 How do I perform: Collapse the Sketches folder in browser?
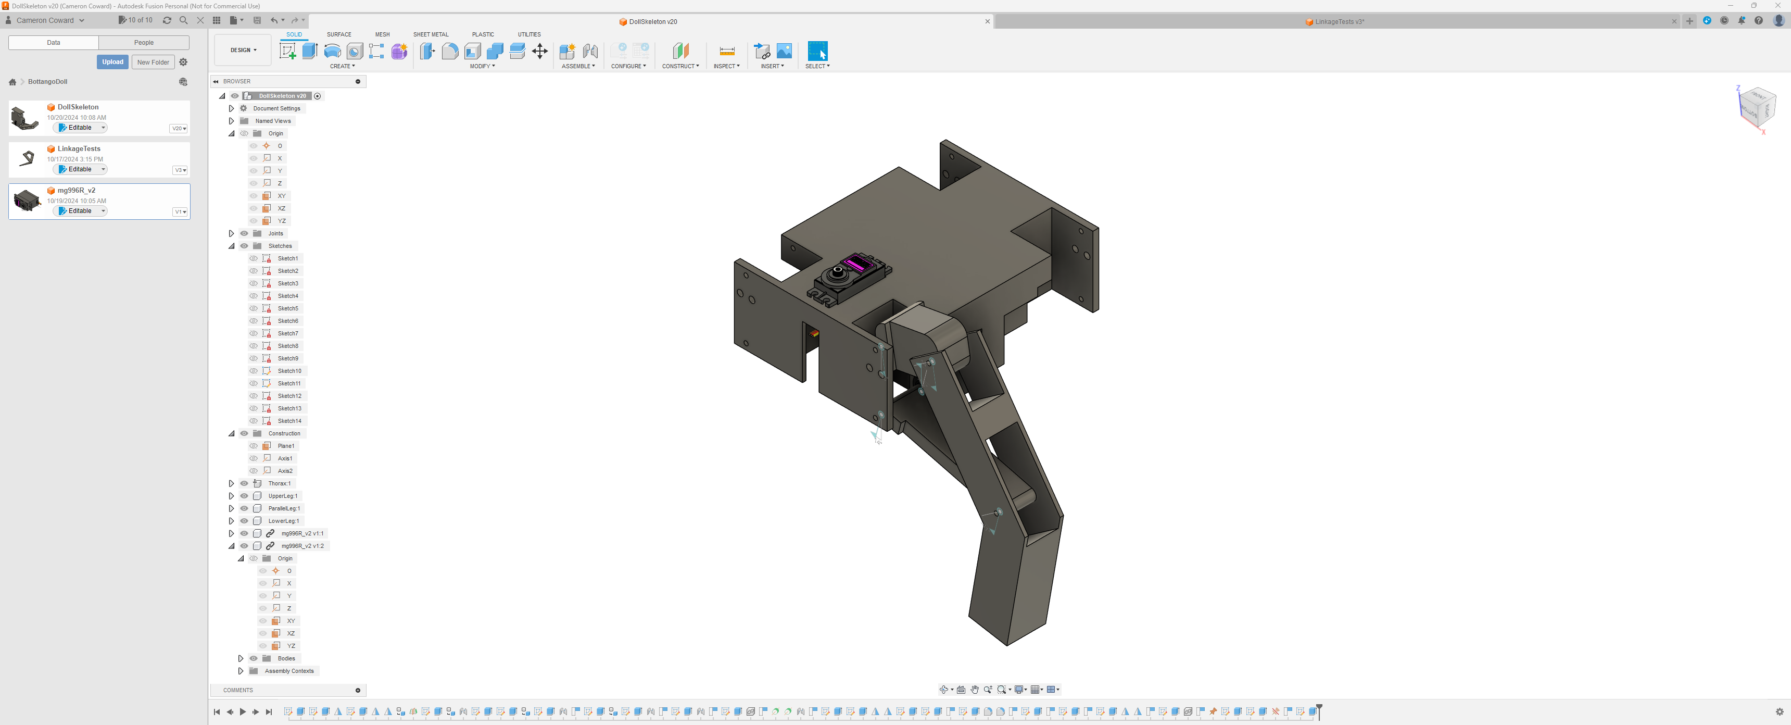click(x=231, y=246)
